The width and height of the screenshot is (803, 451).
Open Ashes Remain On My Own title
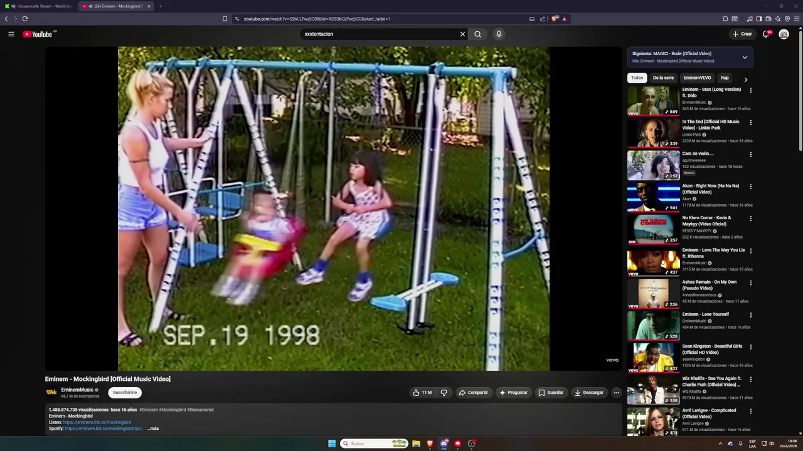(710, 285)
